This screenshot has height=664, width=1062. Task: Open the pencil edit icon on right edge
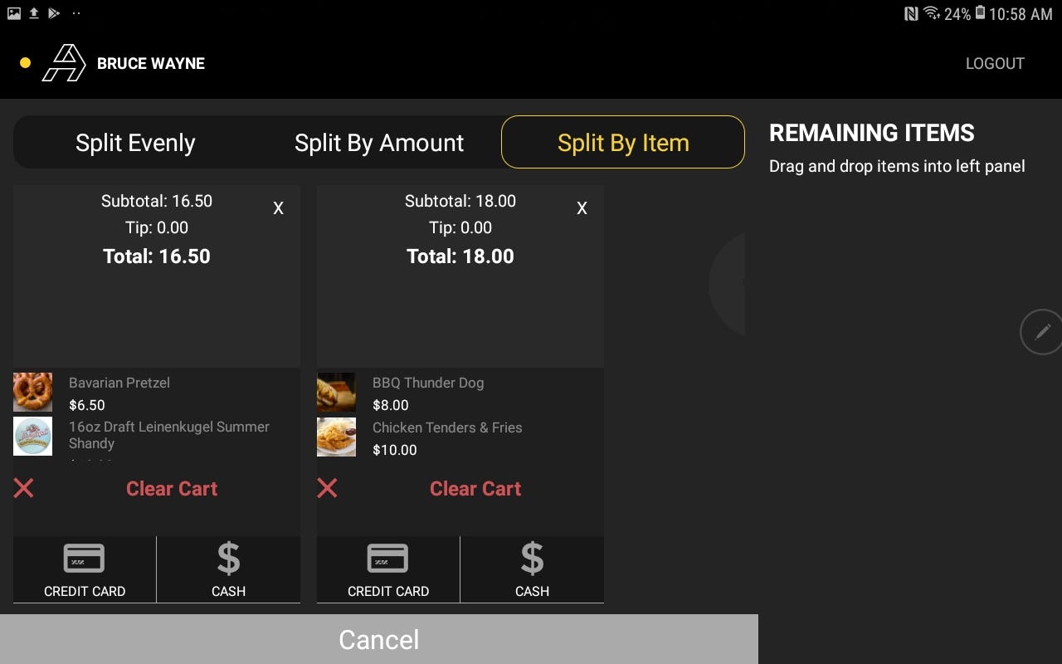point(1042,332)
